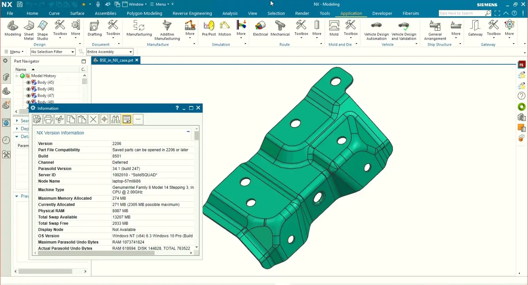Open the File tab

point(10,13)
